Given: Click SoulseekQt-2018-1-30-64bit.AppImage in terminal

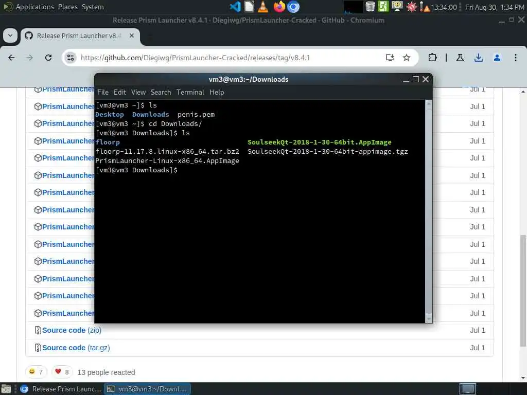Looking at the screenshot, I should 319,142.
